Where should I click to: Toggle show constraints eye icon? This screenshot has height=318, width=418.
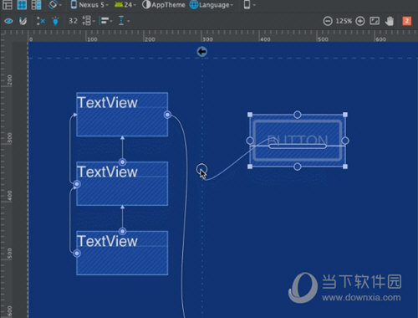[x=8, y=21]
